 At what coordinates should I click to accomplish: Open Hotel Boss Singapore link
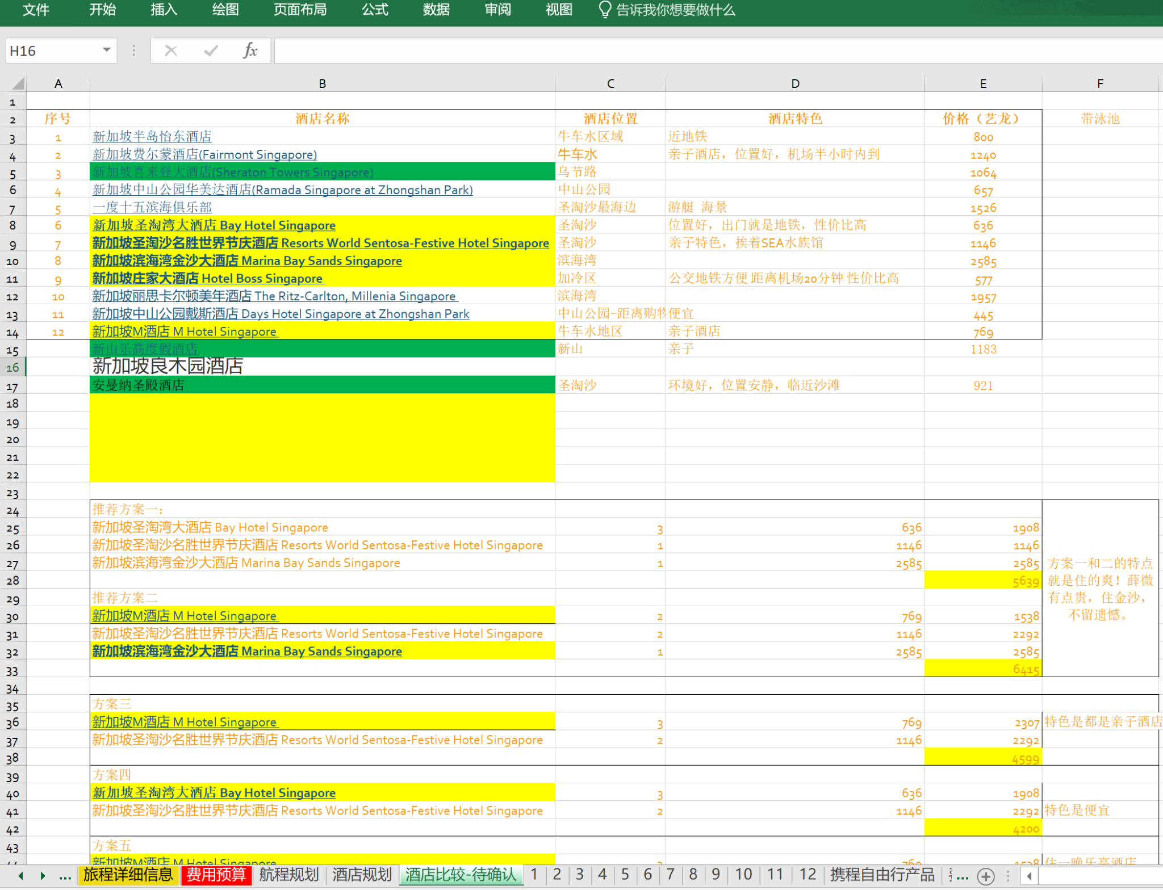tap(208, 278)
